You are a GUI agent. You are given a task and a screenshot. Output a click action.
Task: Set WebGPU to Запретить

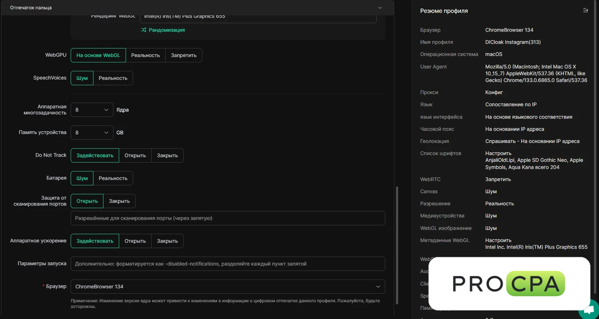[x=184, y=55]
